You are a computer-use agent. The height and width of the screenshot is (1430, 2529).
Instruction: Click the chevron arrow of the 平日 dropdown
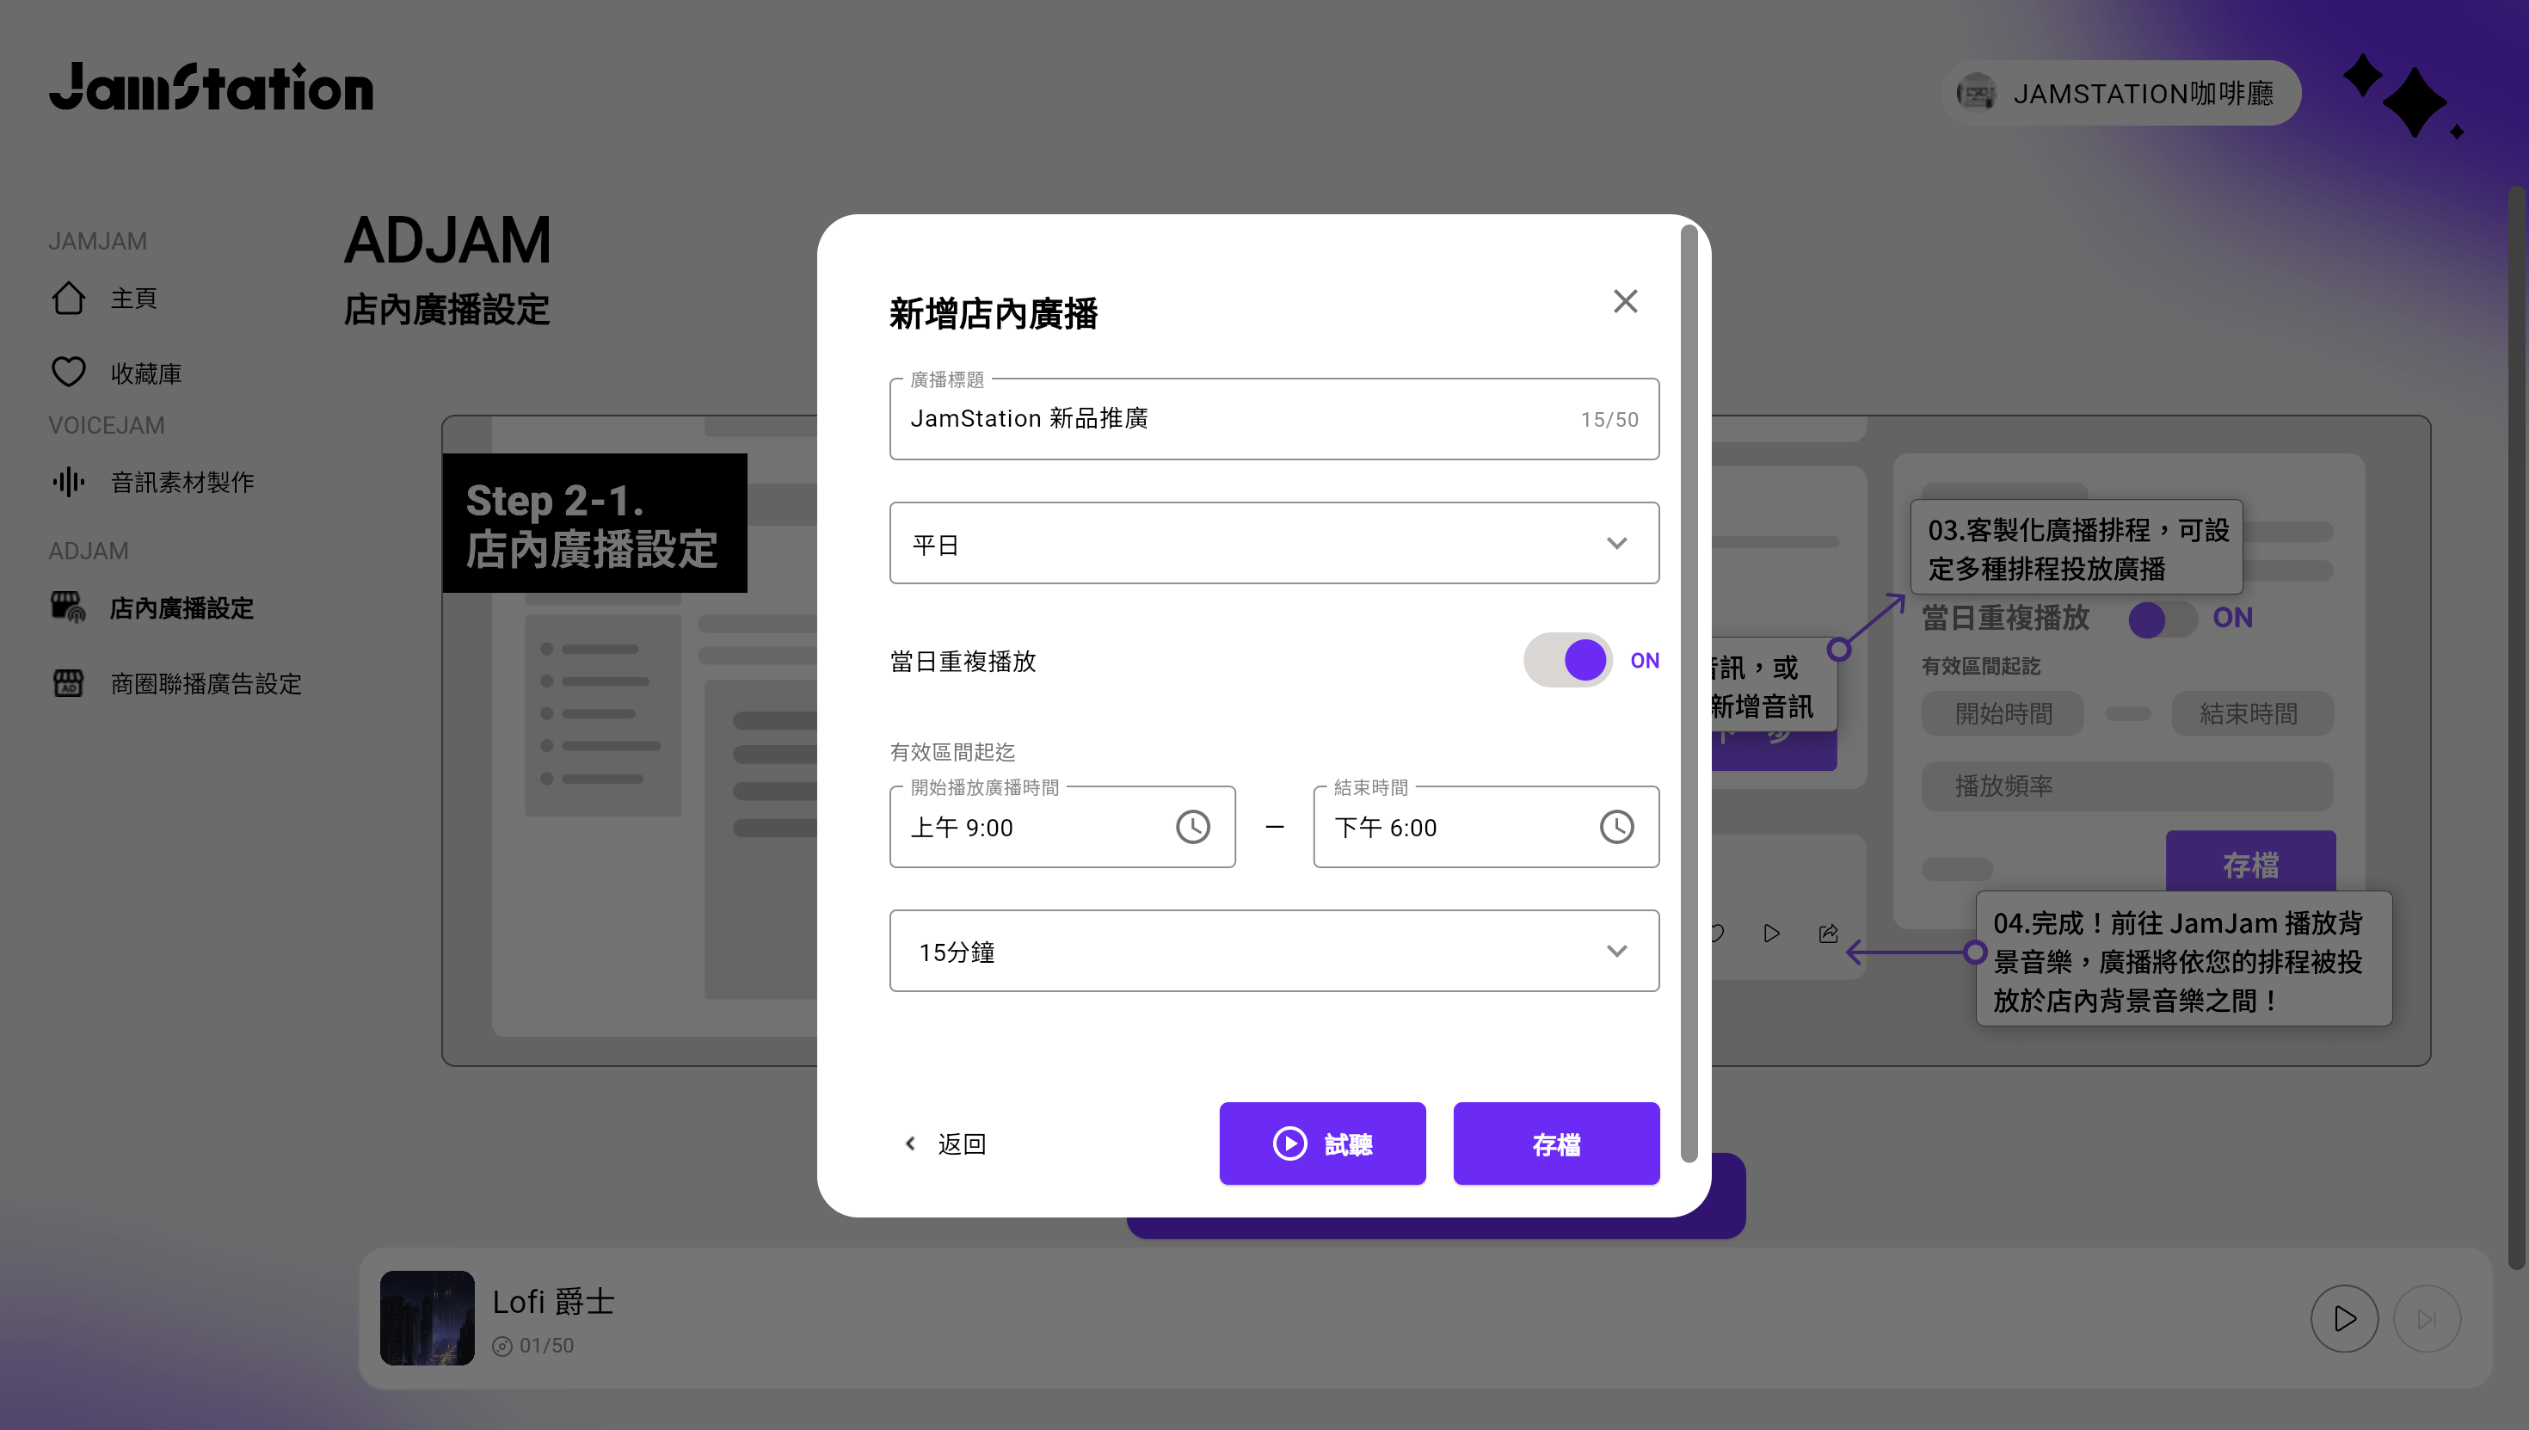tap(1616, 543)
